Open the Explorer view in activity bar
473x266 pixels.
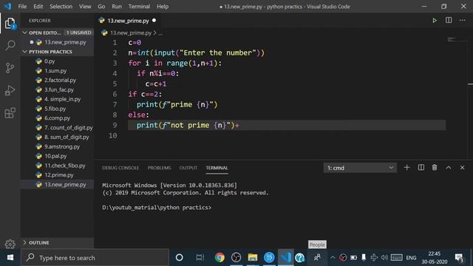point(10,24)
